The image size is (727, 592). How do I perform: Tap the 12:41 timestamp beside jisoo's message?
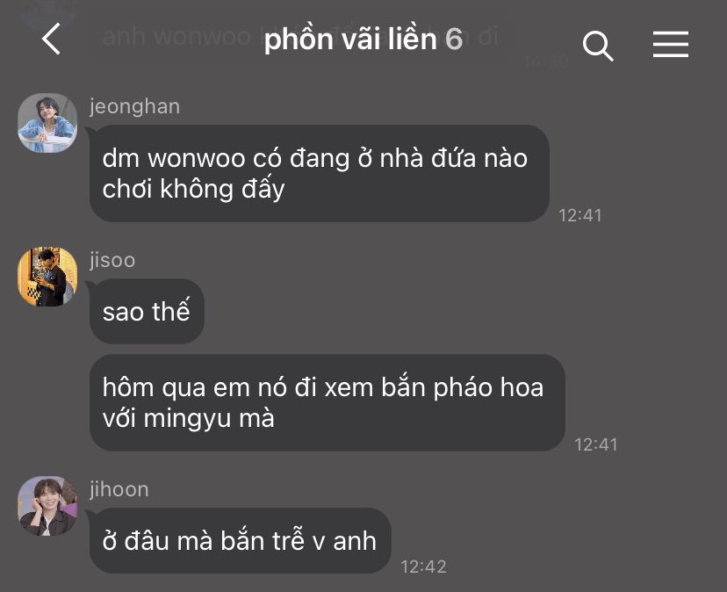[596, 445]
